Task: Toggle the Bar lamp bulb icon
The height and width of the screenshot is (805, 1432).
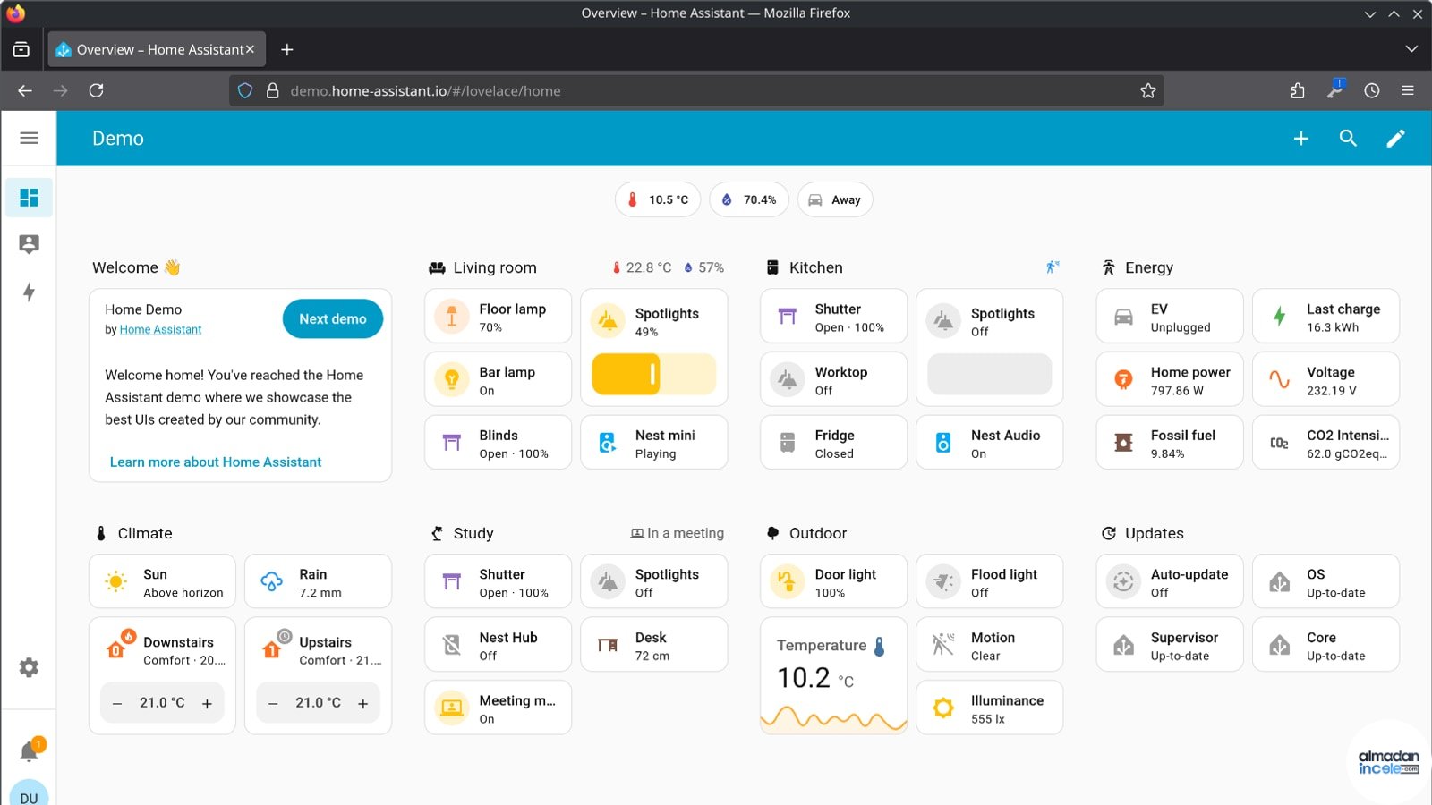Action: 452,379
